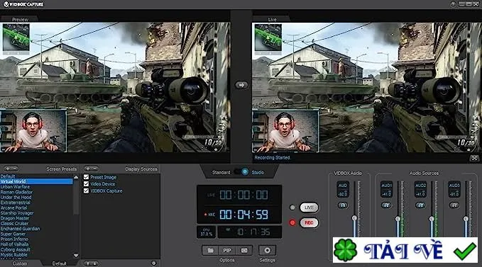Open Settings with the gear button
Image resolution: width=482 pixels, height=267 pixels.
(x=267, y=251)
